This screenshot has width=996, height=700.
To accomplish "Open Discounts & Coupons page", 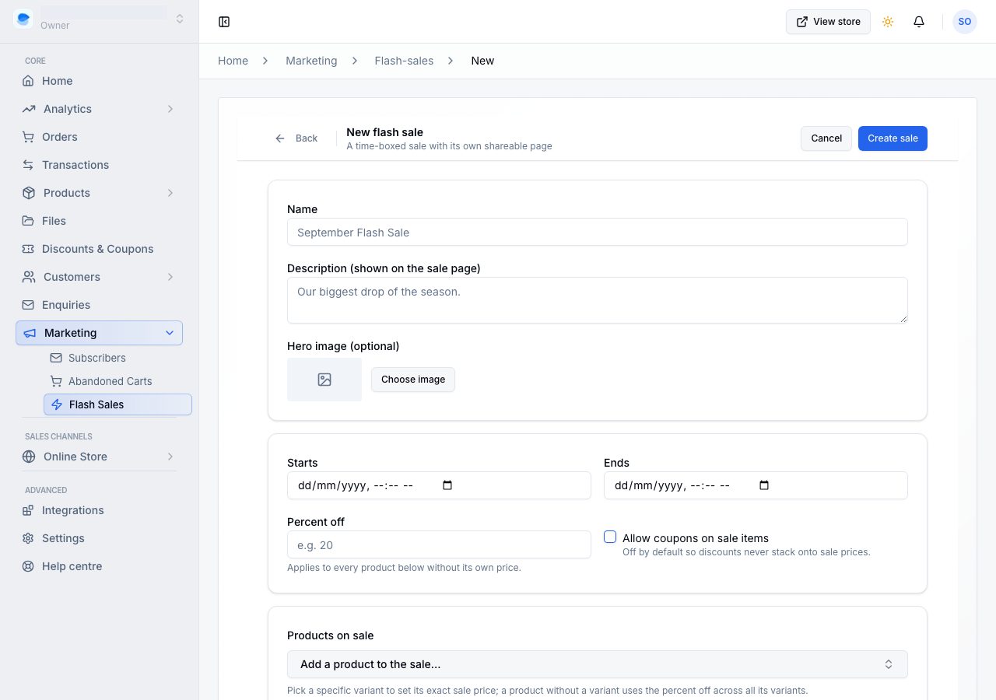I will click(x=100, y=249).
